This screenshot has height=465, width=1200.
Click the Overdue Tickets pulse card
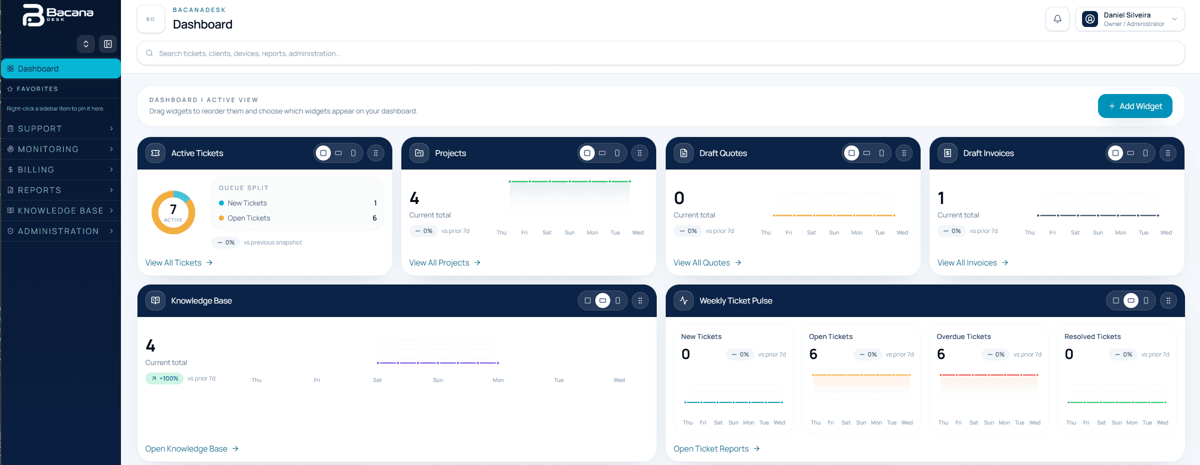(989, 378)
